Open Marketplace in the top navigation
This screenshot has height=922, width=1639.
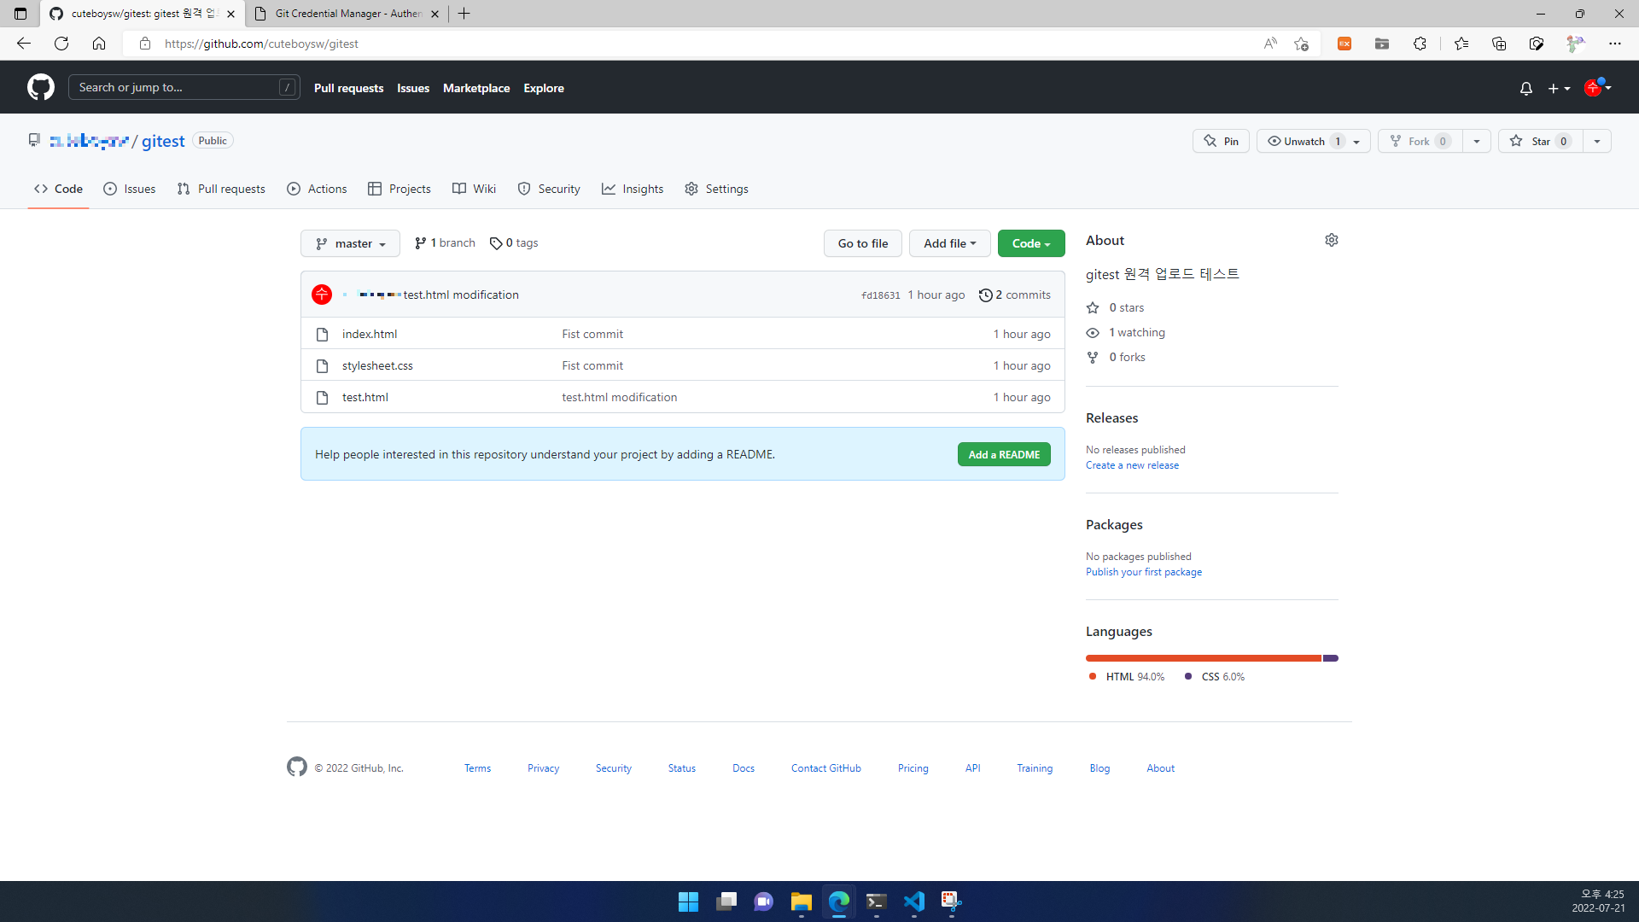(x=476, y=88)
